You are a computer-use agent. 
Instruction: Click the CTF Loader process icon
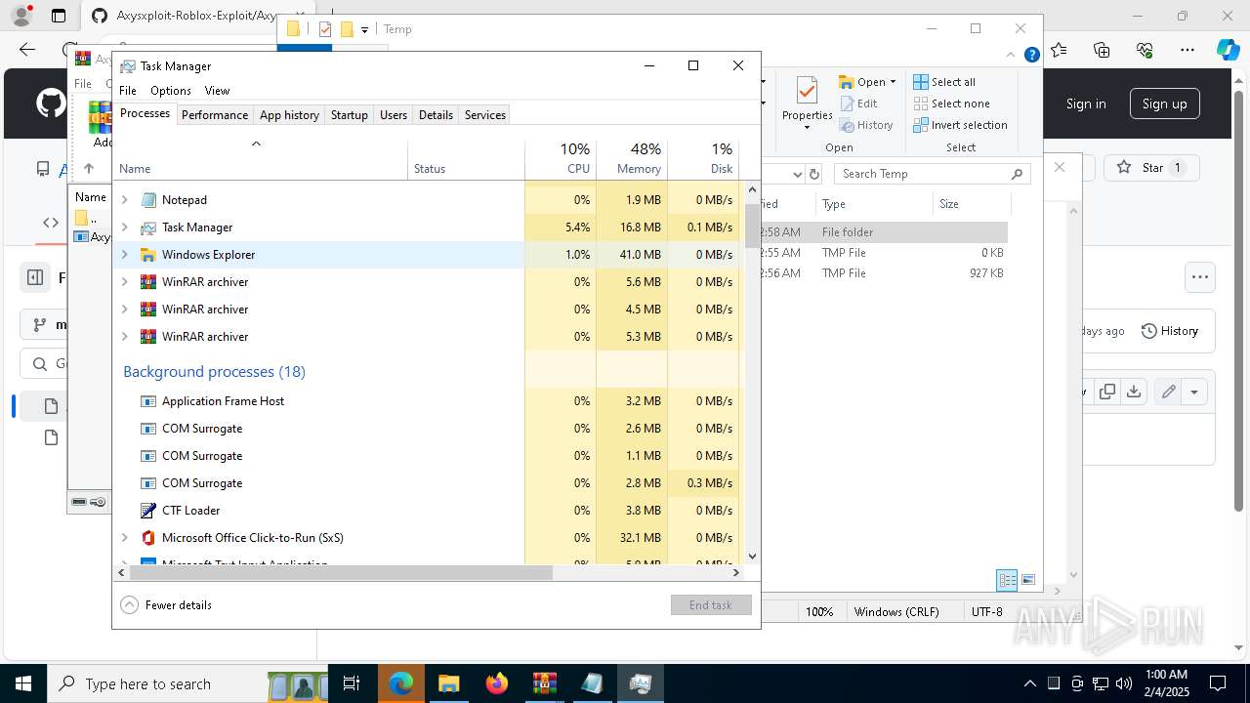(x=148, y=510)
